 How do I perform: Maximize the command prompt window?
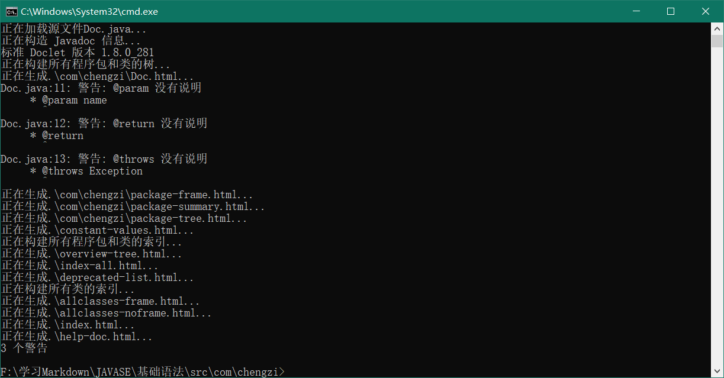671,11
